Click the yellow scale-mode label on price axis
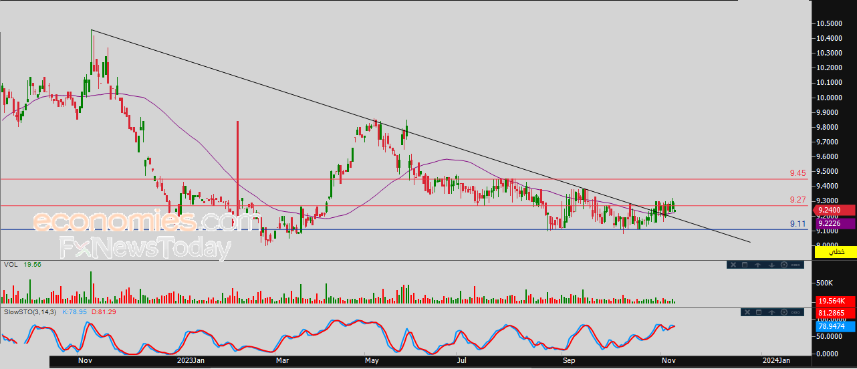This screenshot has width=857, height=369. pos(836,251)
